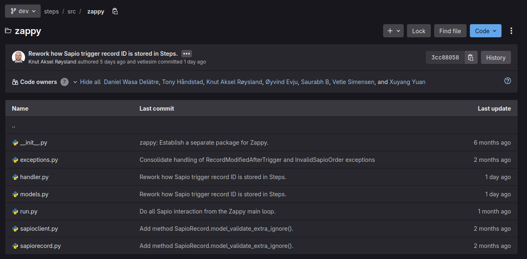Toggle commit description with the ellipsis button
Screen dimensions: 527x259
pyautogui.click(x=186, y=54)
